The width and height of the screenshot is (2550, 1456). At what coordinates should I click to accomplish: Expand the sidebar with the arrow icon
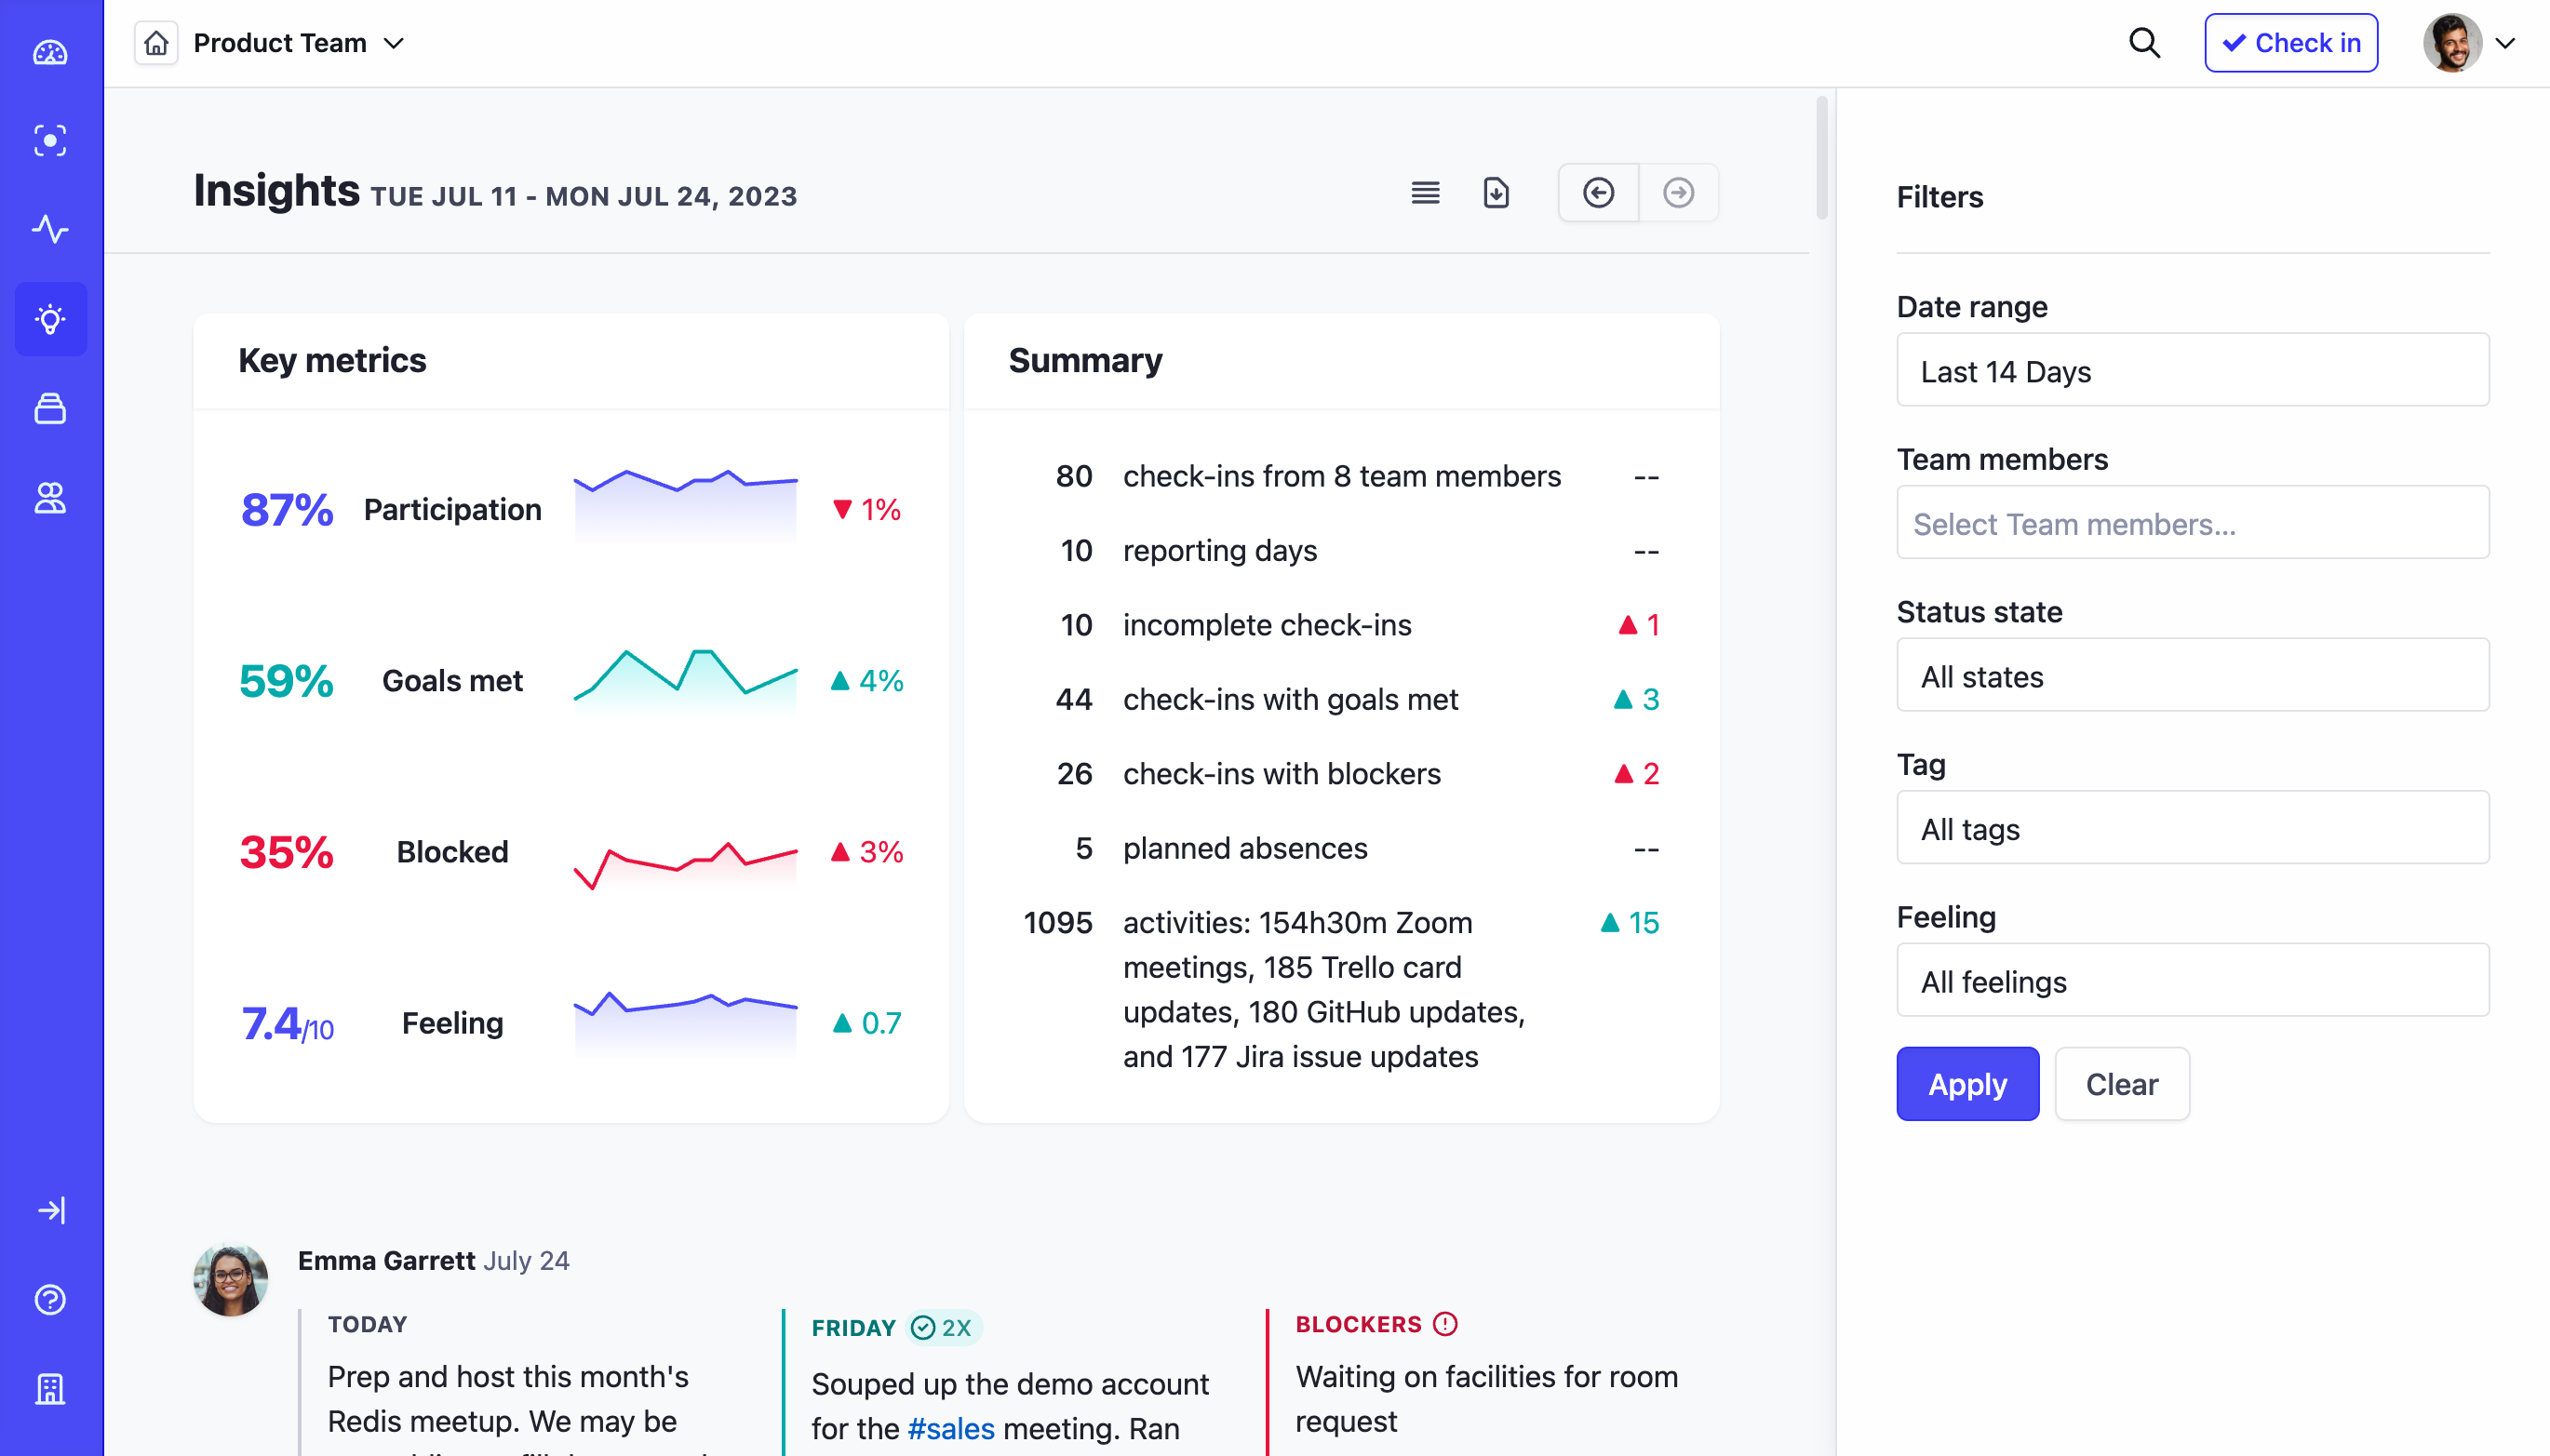pos(50,1211)
